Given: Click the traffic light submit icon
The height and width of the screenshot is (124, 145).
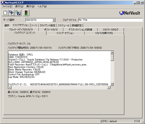Looking at the screenshot, I should point(26,13).
